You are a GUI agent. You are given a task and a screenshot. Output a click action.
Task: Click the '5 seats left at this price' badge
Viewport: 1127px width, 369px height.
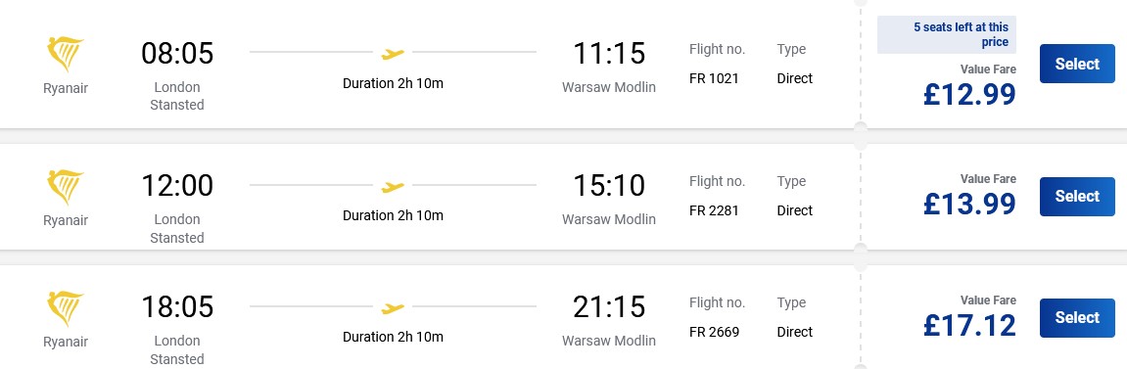pos(947,35)
